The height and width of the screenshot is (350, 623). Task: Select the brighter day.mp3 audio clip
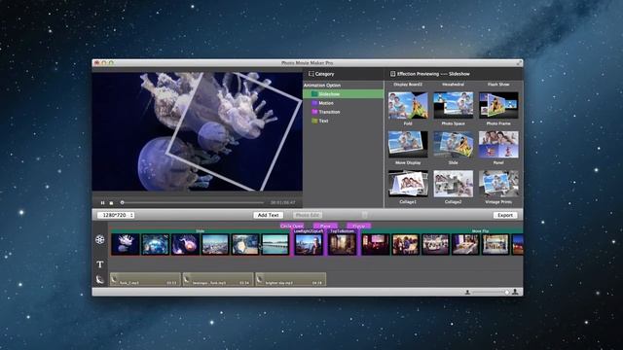click(291, 279)
